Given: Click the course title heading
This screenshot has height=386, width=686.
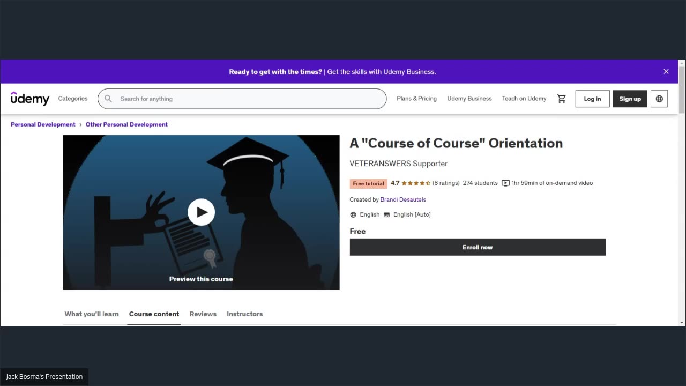Looking at the screenshot, I should [456, 143].
